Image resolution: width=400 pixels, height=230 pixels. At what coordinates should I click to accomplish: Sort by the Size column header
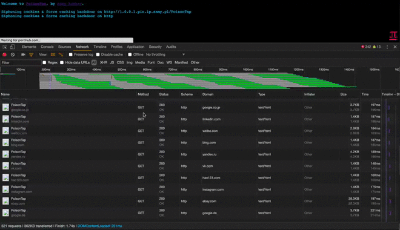[x=344, y=94]
